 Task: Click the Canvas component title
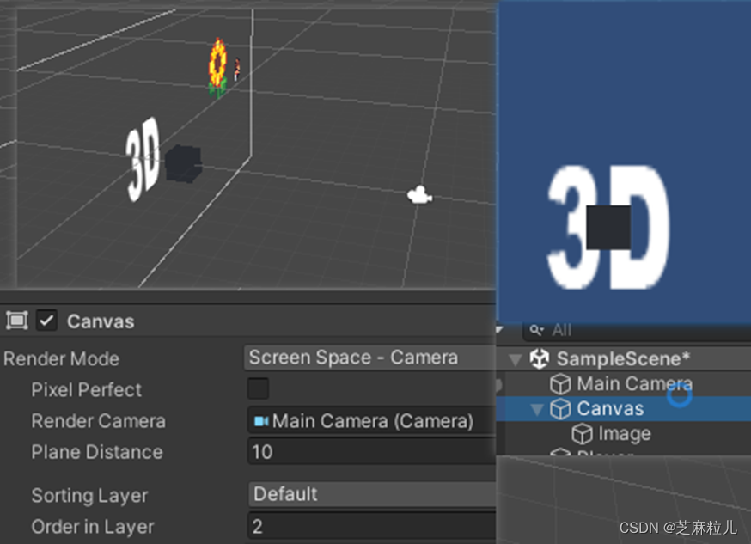(x=101, y=321)
